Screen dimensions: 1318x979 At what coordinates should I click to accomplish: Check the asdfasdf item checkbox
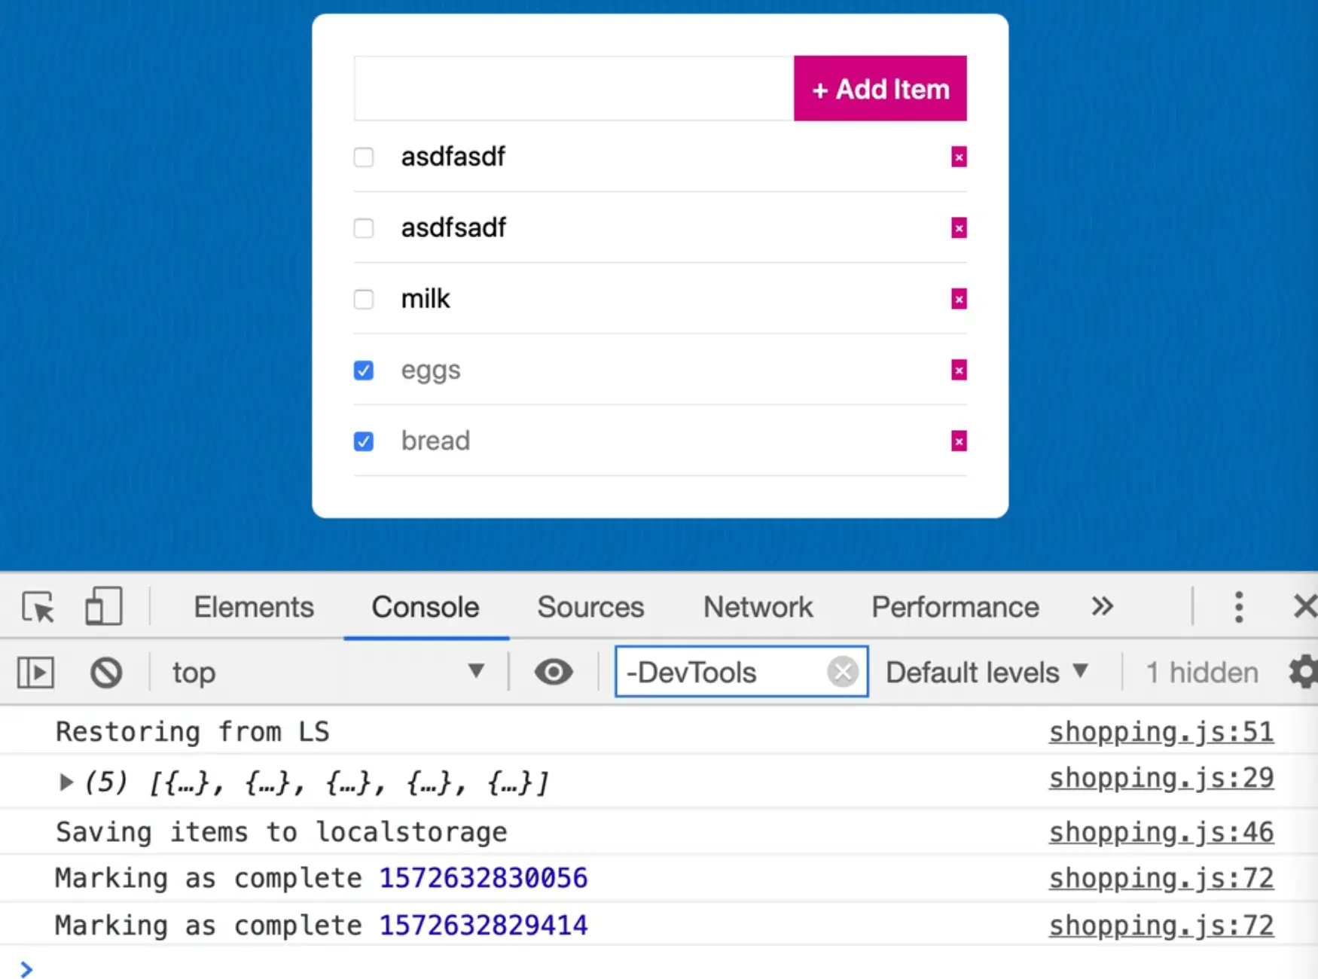[364, 157]
